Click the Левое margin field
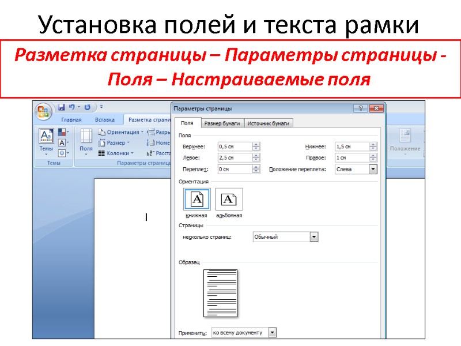461x346 pixels. coord(235,157)
